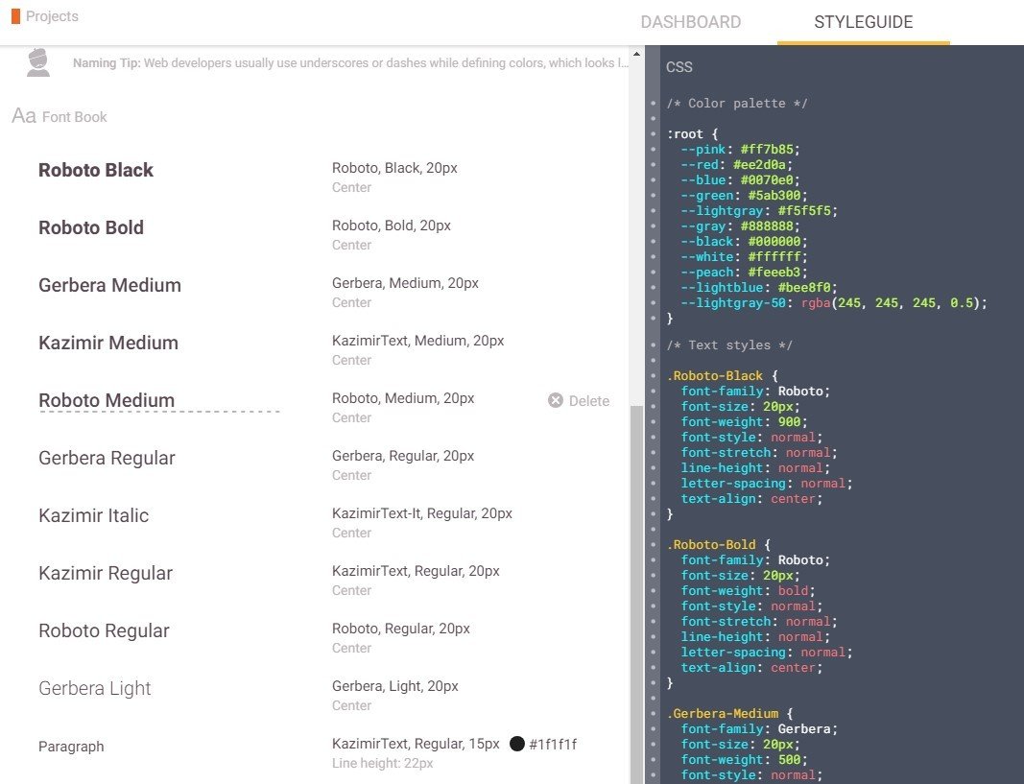The width and height of the screenshot is (1024, 784).
Task: Click the 'font-weight: bold;' code line
Action: pos(748,591)
